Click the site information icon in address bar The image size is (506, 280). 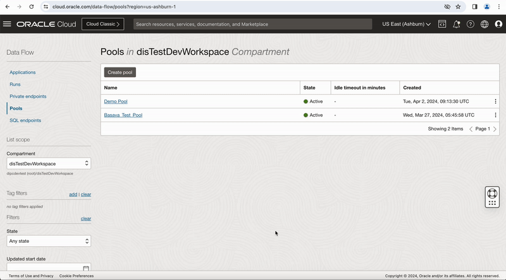pyautogui.click(x=46, y=6)
